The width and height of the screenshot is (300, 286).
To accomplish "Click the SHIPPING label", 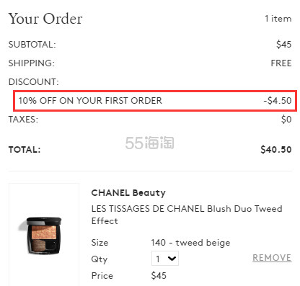I will pyautogui.click(x=32, y=63).
